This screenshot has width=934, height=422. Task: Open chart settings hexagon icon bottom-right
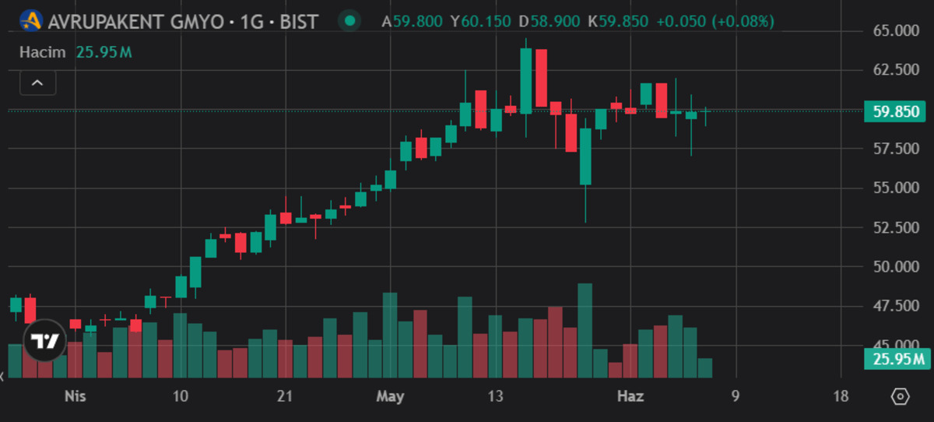[901, 396]
